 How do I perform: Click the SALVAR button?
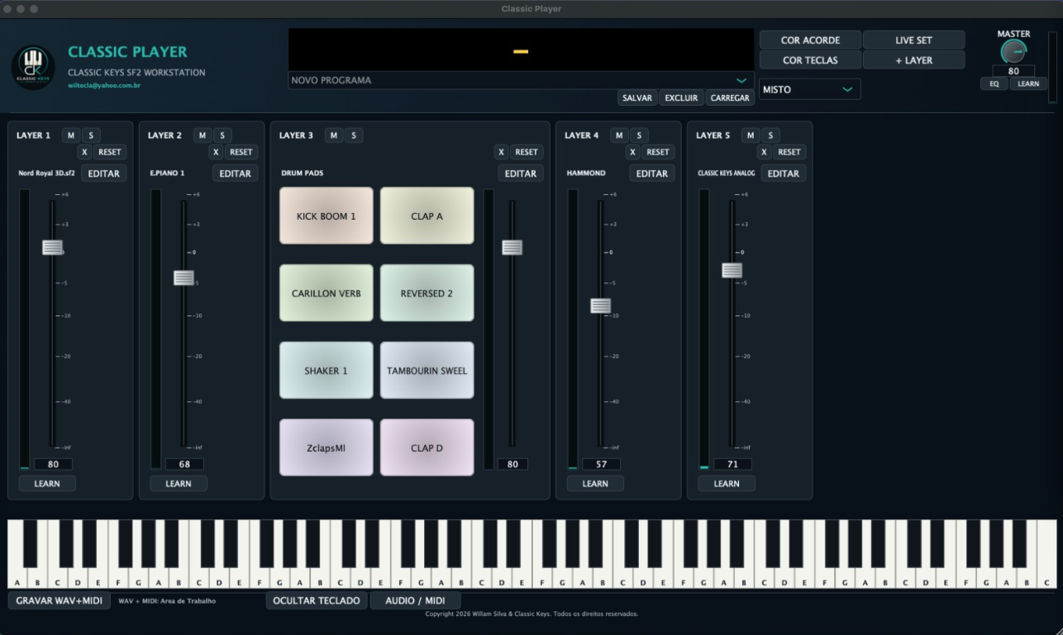[x=637, y=97]
